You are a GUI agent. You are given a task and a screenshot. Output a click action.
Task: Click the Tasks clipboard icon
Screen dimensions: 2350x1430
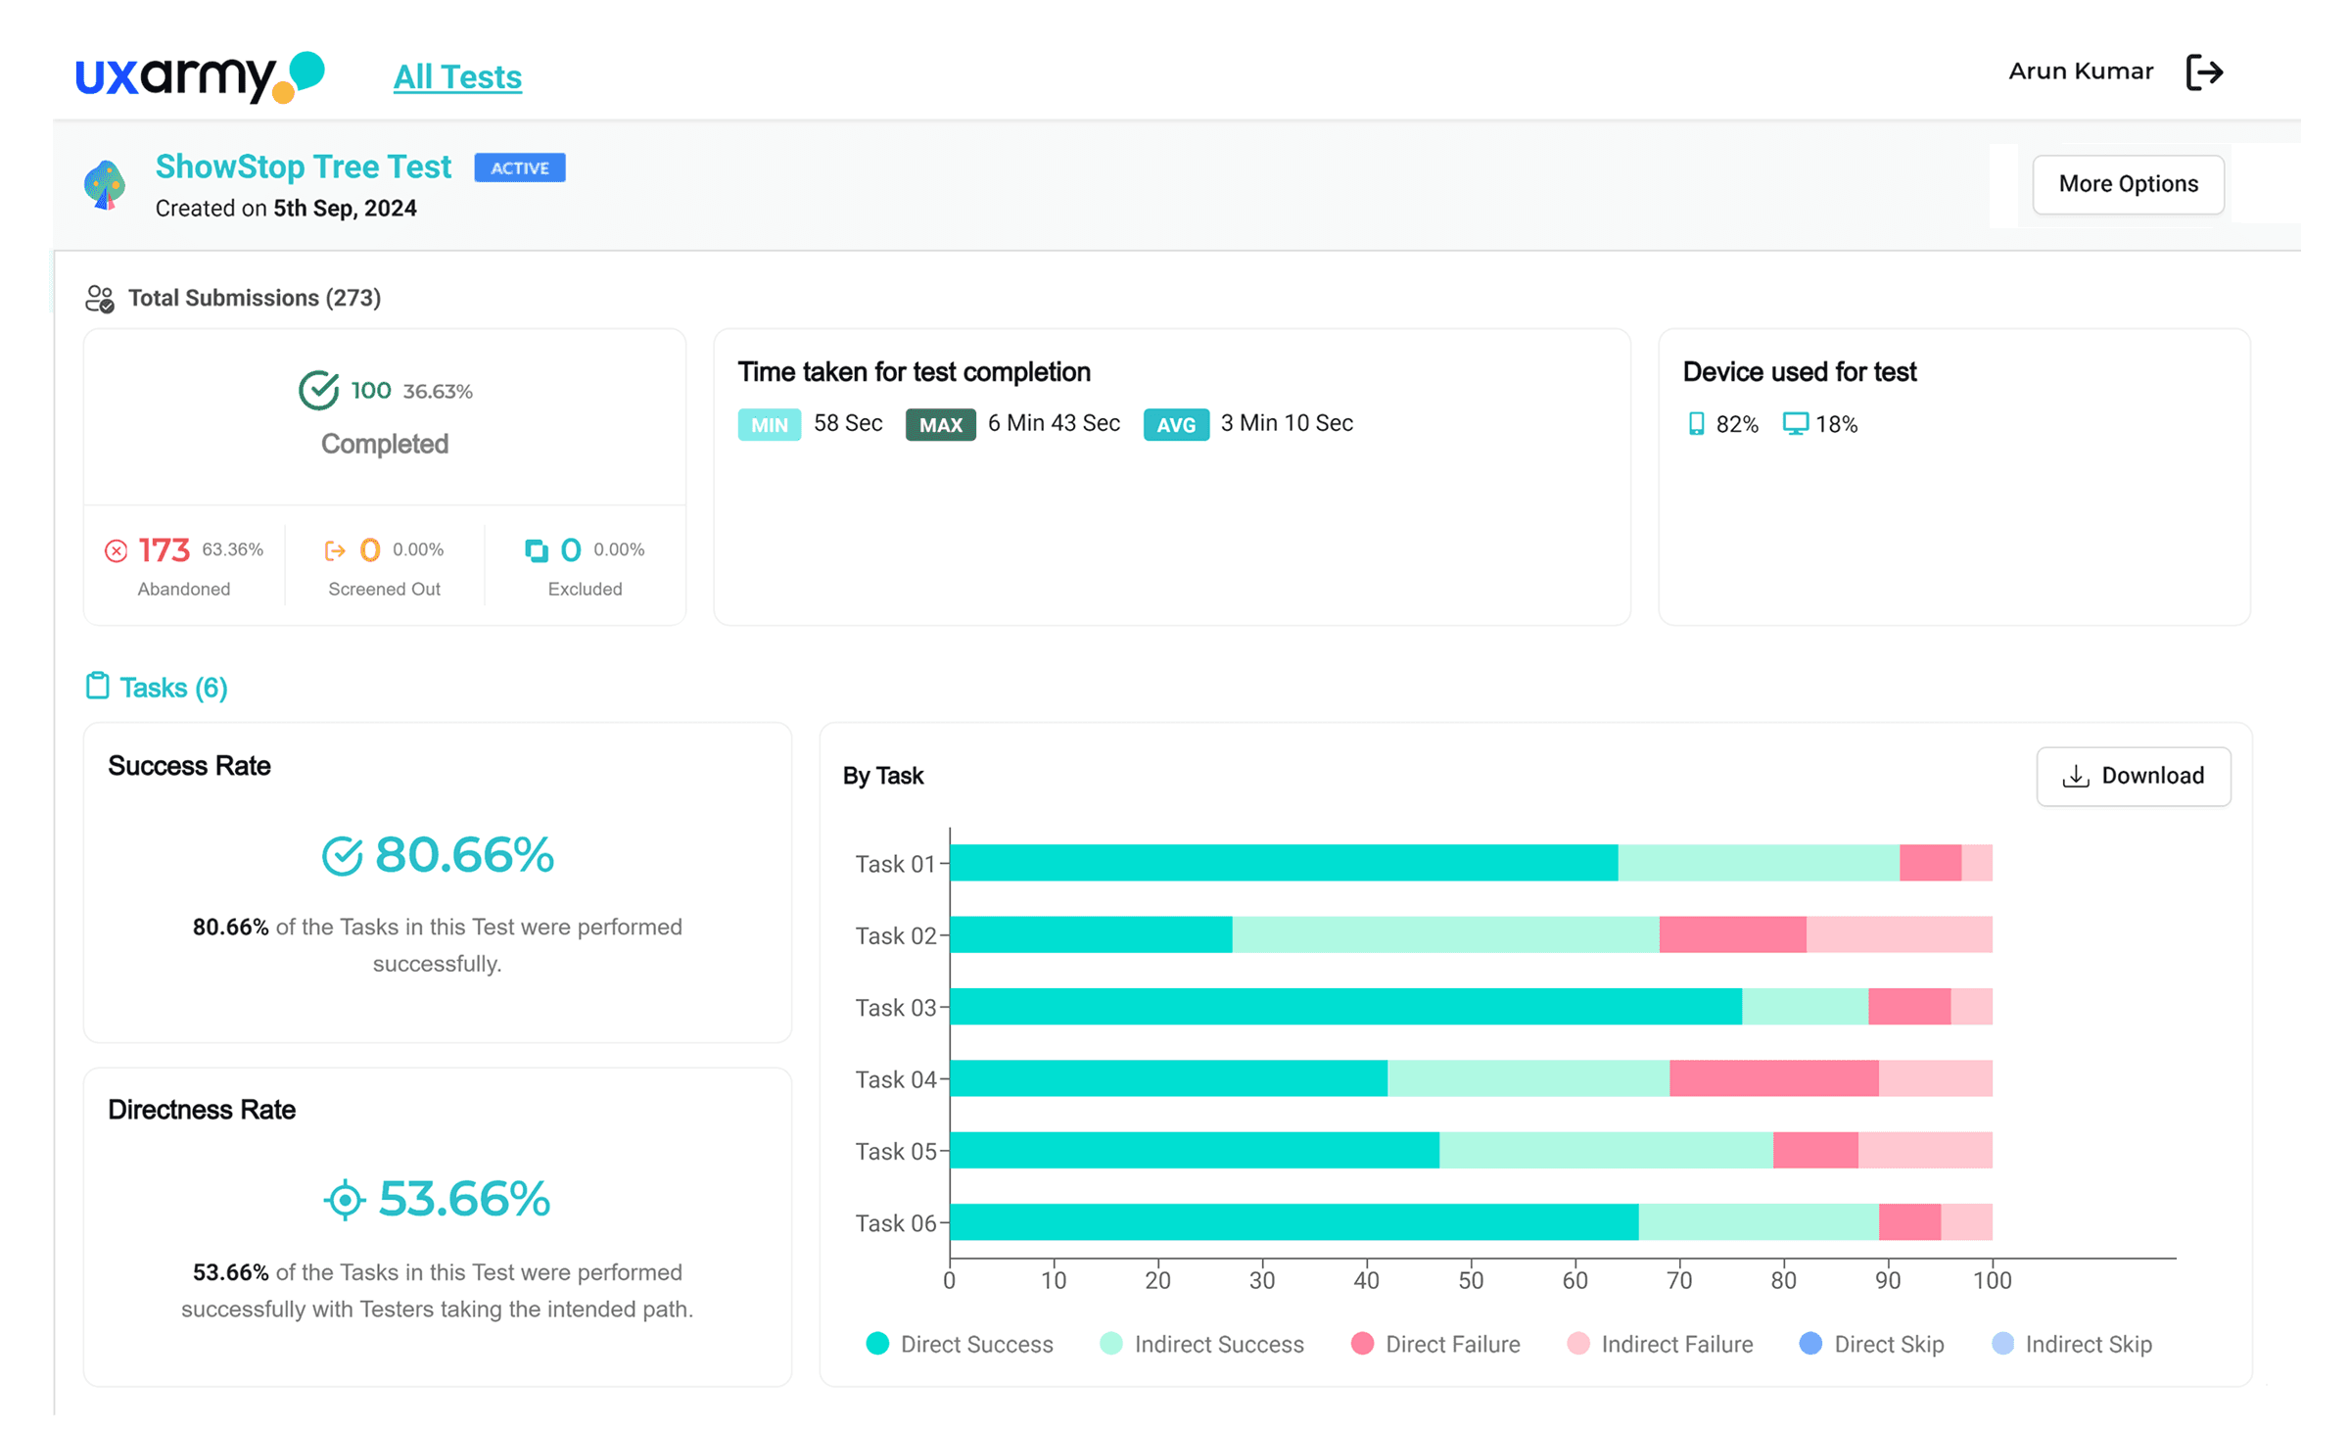pos(97,686)
